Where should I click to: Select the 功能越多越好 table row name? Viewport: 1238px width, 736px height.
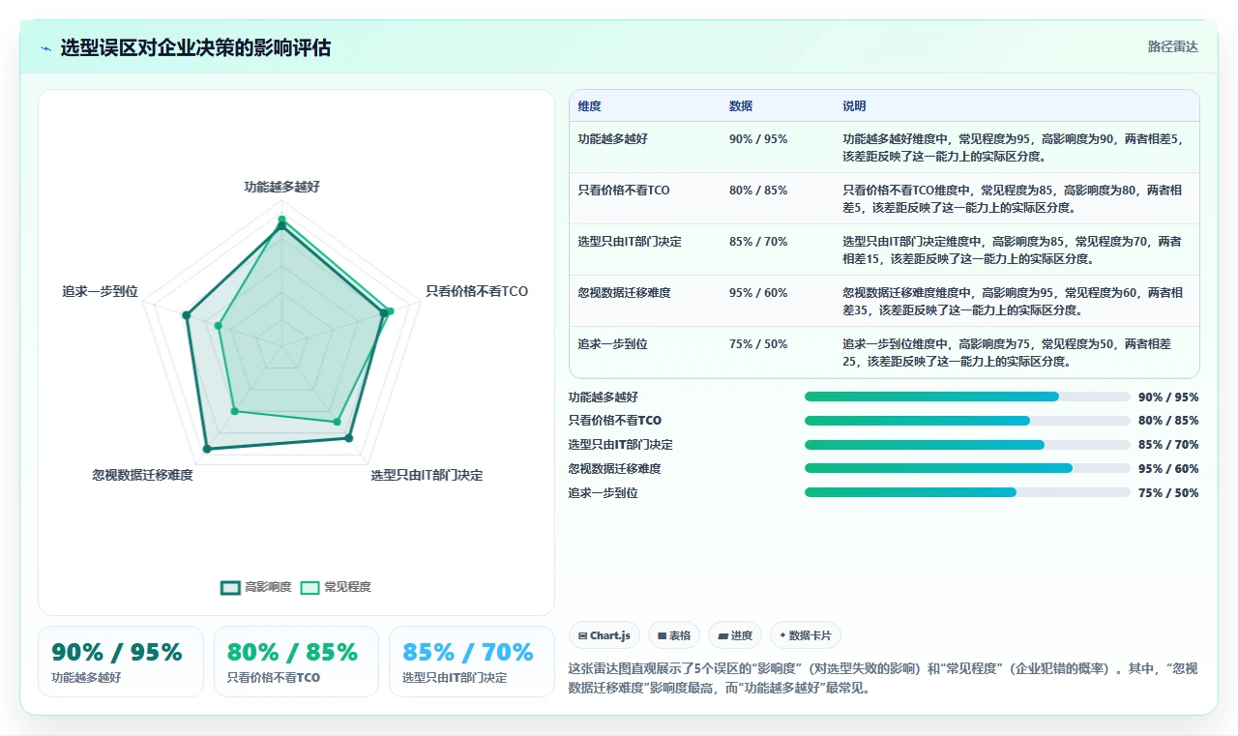613,139
